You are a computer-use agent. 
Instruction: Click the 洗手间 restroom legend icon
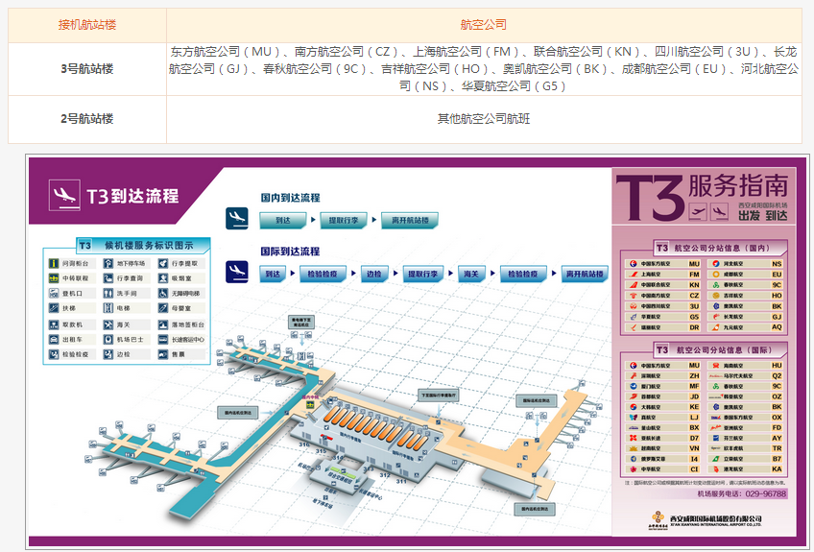(x=108, y=294)
